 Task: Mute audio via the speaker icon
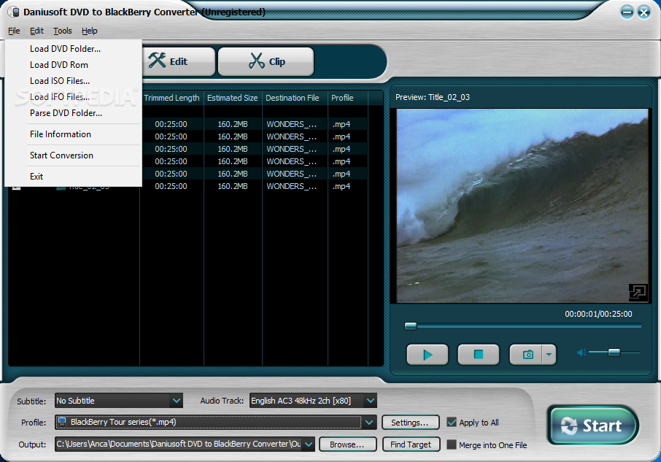[x=581, y=353]
